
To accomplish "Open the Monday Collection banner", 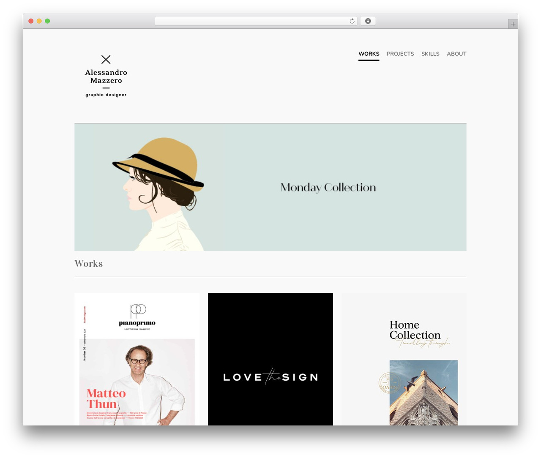I will coord(270,187).
